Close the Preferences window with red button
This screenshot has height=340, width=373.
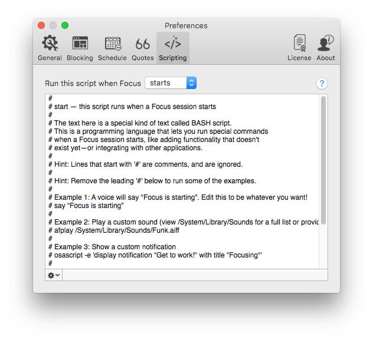pyautogui.click(x=41, y=25)
